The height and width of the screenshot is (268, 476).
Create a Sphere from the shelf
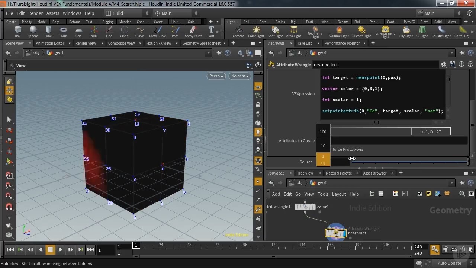click(33, 32)
